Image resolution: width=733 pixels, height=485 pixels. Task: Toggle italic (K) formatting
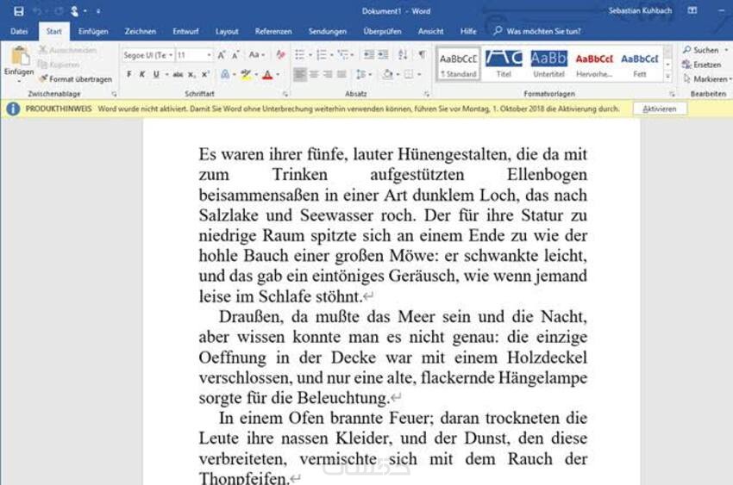click(x=142, y=74)
